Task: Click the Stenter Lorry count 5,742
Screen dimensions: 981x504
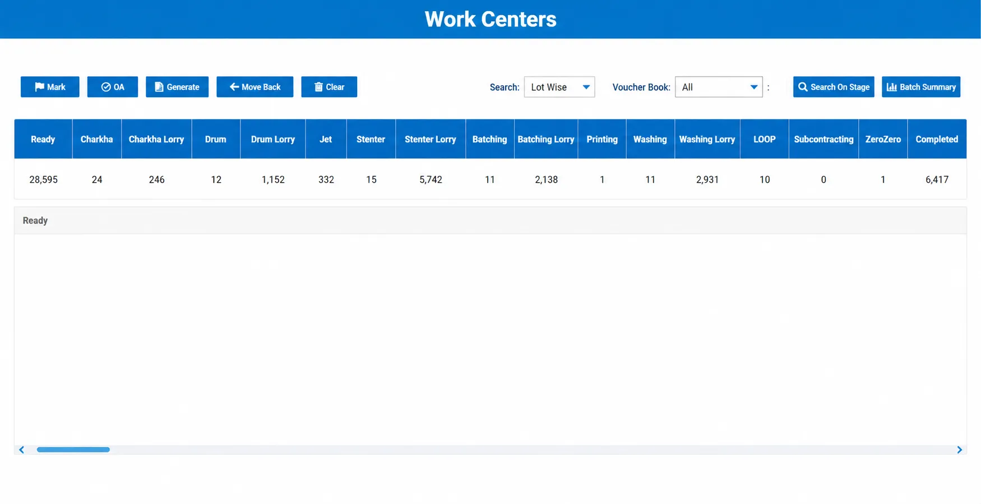Action: [431, 179]
